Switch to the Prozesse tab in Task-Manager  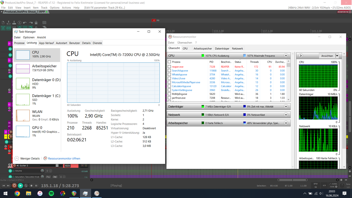coord(19,43)
